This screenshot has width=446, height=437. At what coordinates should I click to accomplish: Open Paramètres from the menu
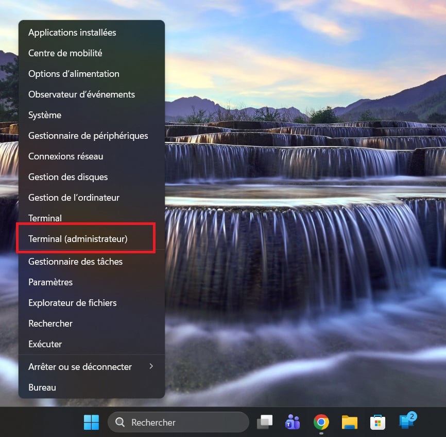click(50, 282)
